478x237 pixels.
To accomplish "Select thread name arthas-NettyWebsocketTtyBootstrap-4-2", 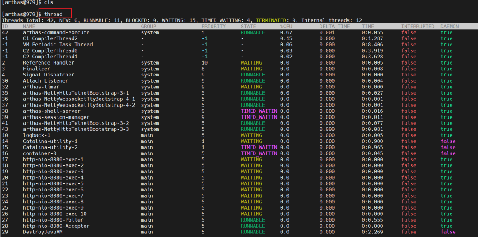I will [79, 105].
